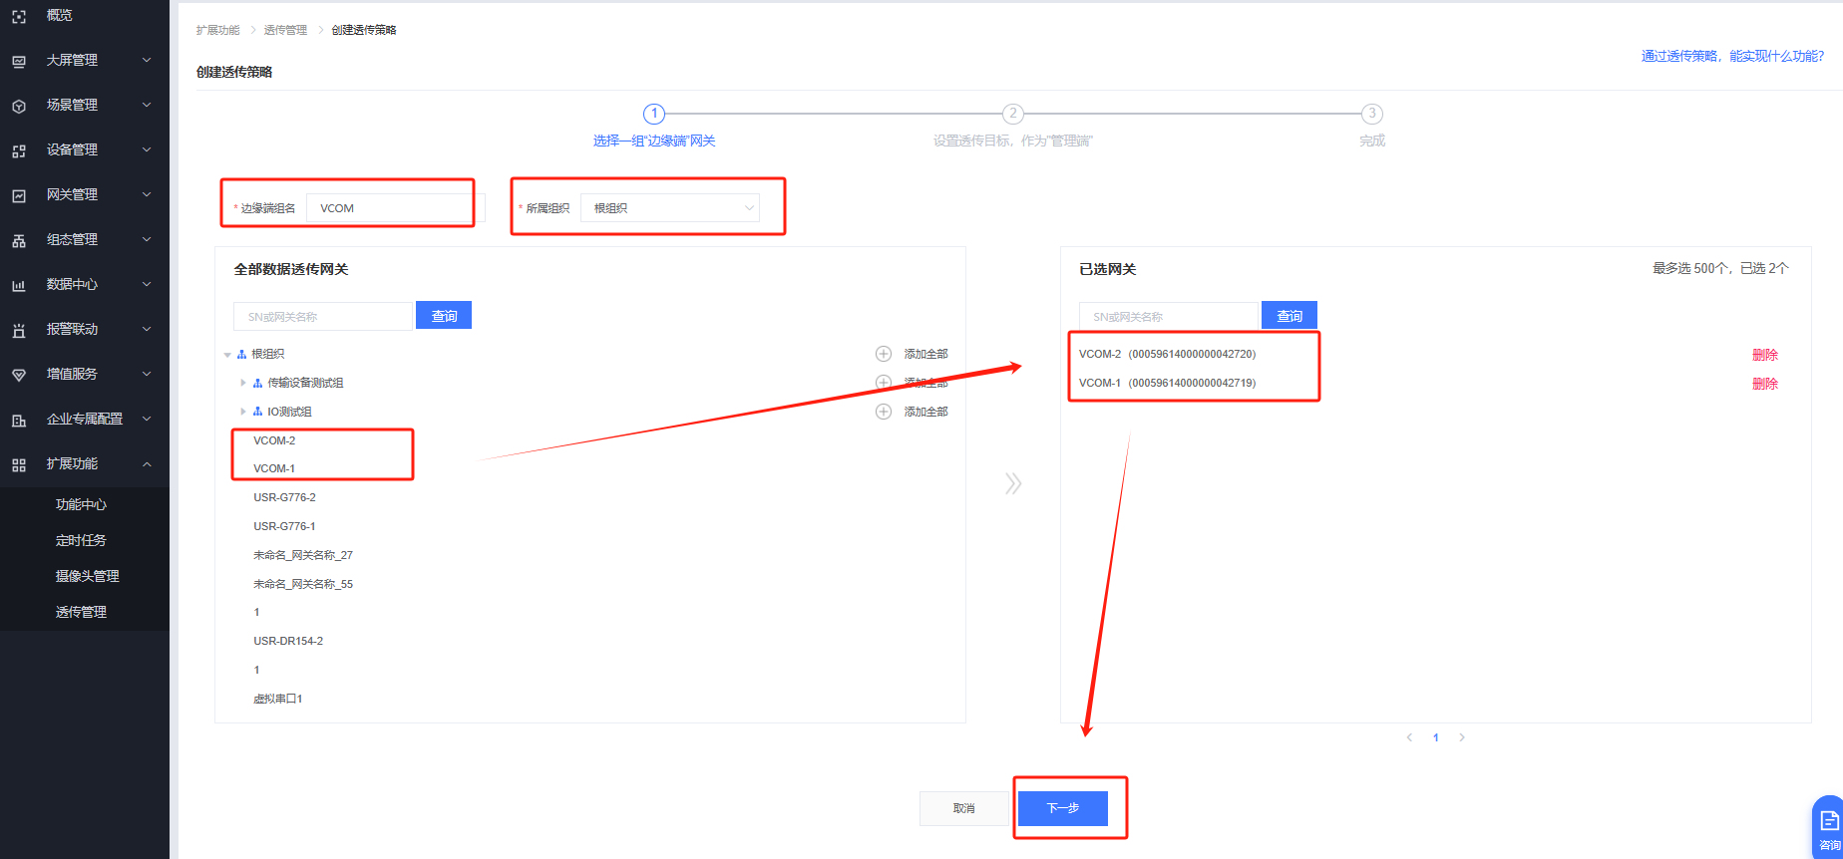Viewport: 1843px width, 859px height.
Task: Select USR-G776-2 gateway in the tree
Action: pos(284,497)
